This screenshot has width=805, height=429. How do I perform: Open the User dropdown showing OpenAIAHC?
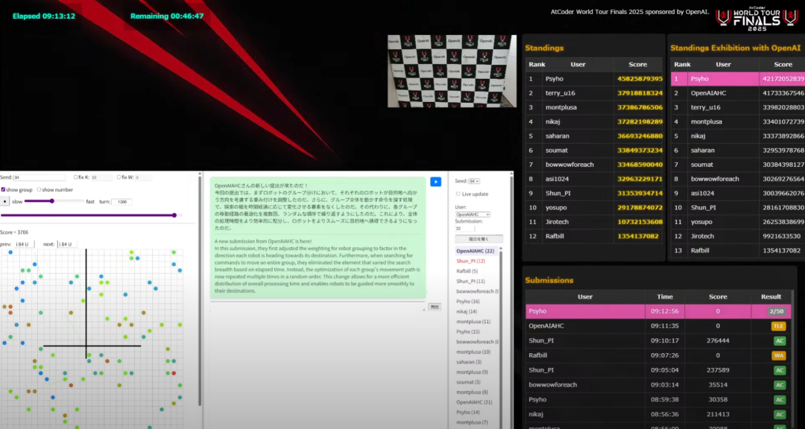[473, 214]
